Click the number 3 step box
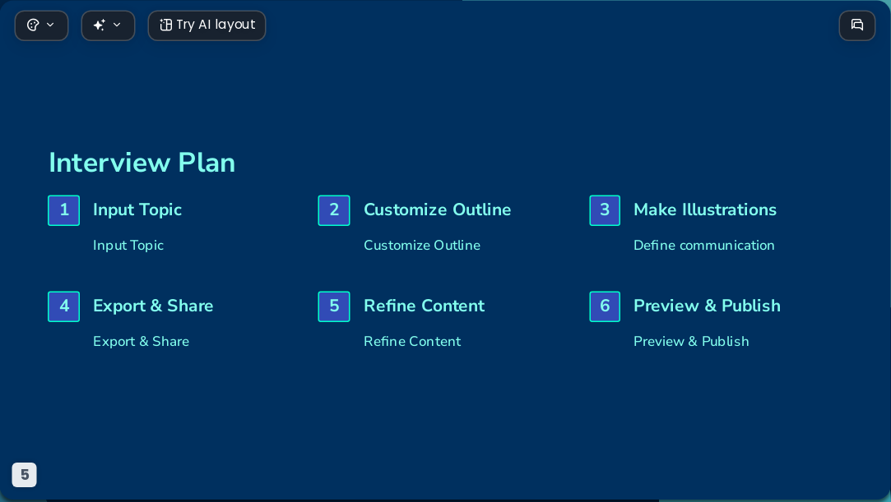The height and width of the screenshot is (502, 891). tap(605, 210)
